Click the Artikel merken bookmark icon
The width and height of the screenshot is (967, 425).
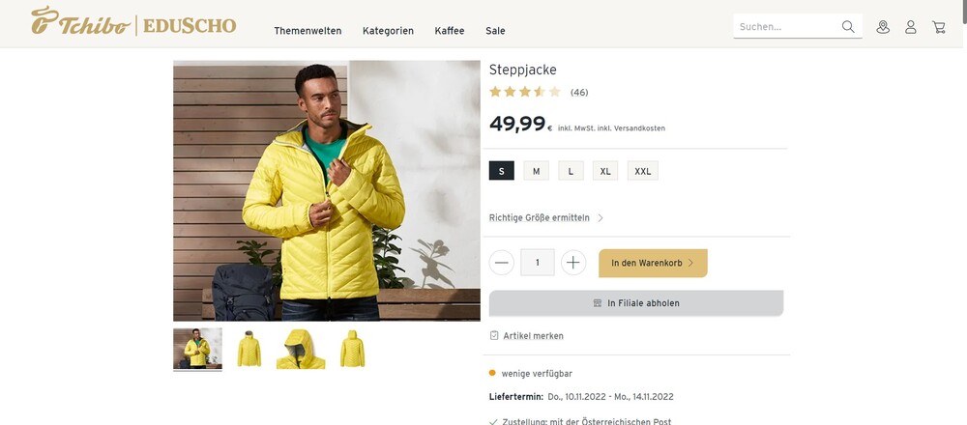494,336
